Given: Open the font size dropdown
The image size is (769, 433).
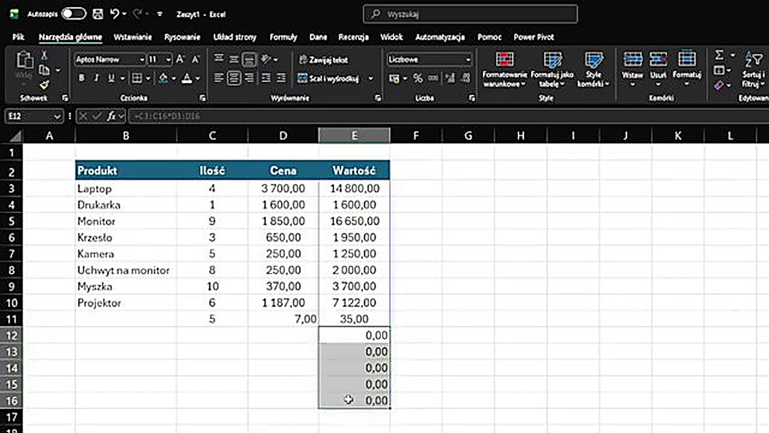Looking at the screenshot, I should (168, 60).
